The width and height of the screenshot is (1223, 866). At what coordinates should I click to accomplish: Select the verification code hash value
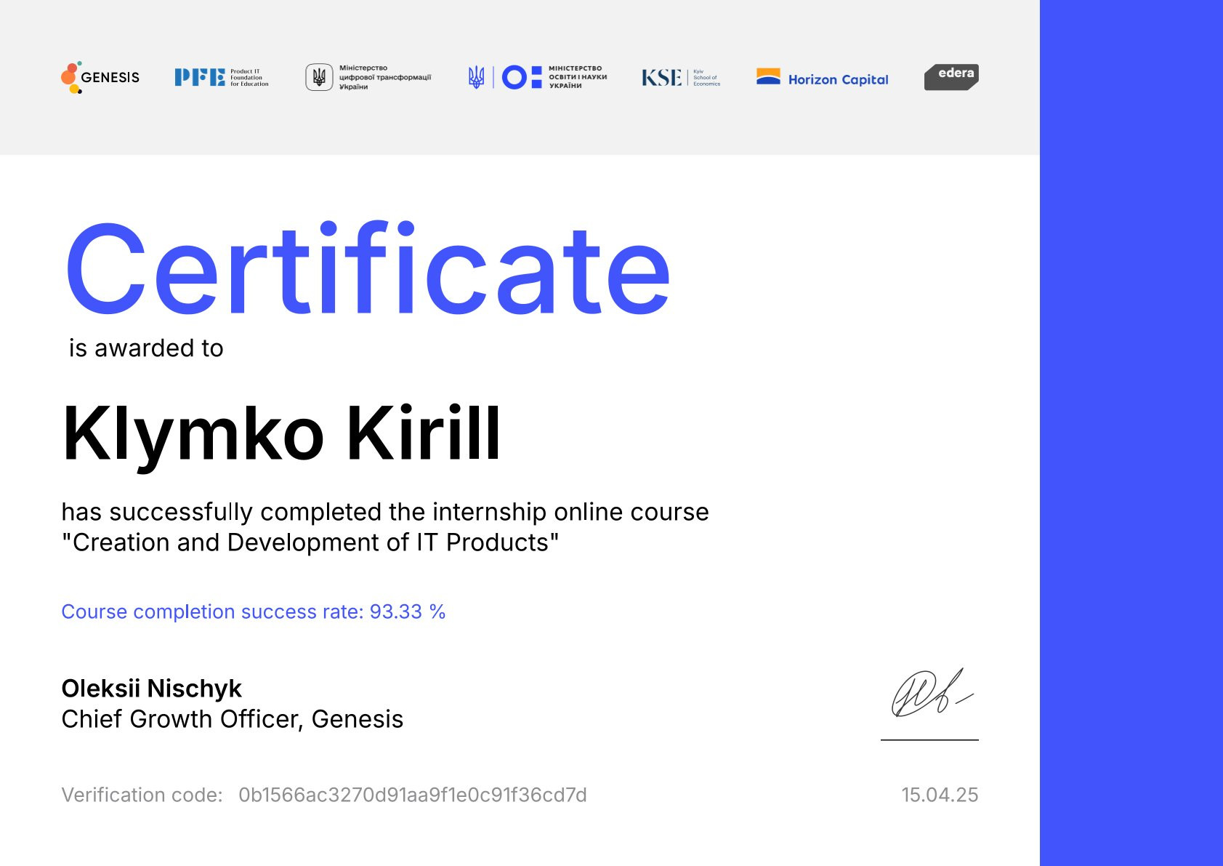coord(412,795)
